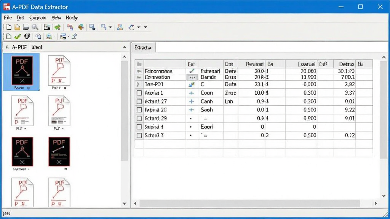Open dropdown arrow next to blue selection zoom icon
This screenshot has height=219, width=390.
(x=110, y=27)
